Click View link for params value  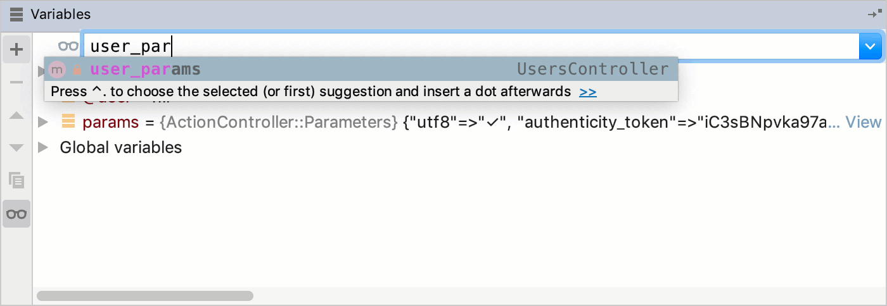864,122
